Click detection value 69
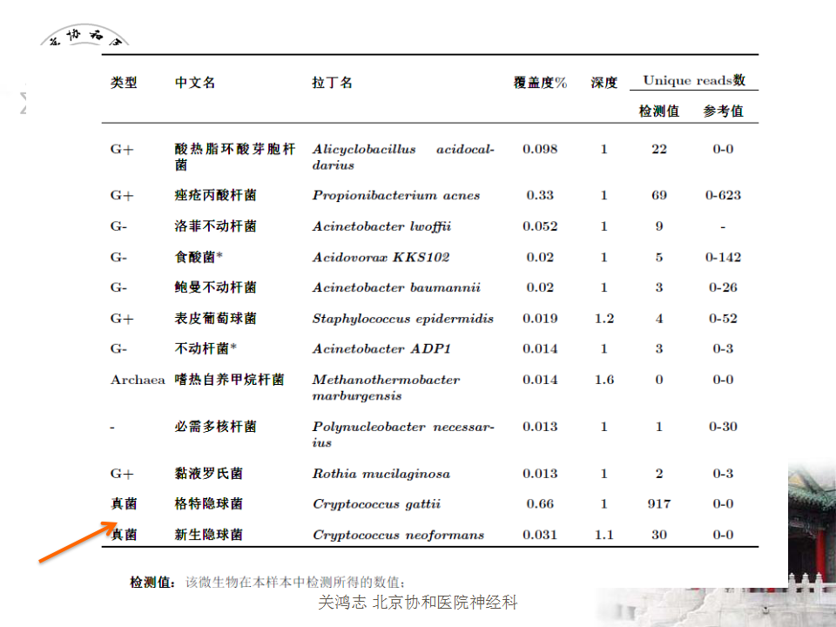The width and height of the screenshot is (836, 627). click(x=659, y=195)
